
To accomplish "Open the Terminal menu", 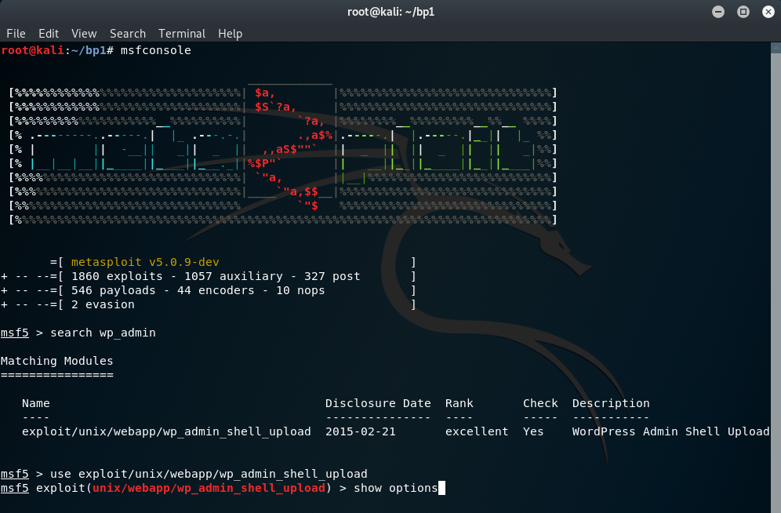I will click(x=182, y=34).
